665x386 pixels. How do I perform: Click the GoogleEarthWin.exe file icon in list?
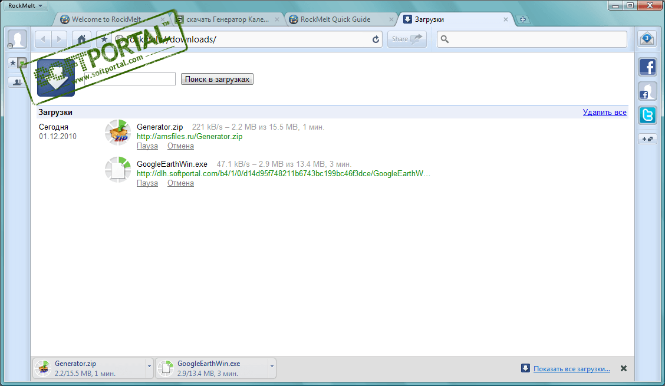coord(118,170)
